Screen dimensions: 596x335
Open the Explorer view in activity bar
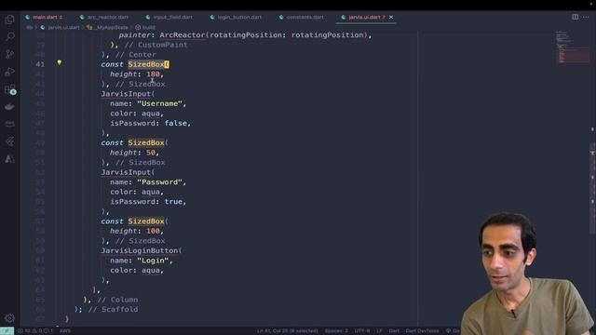click(10, 19)
